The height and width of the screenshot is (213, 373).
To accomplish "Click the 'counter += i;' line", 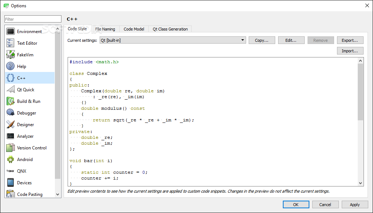I will coord(100,178).
